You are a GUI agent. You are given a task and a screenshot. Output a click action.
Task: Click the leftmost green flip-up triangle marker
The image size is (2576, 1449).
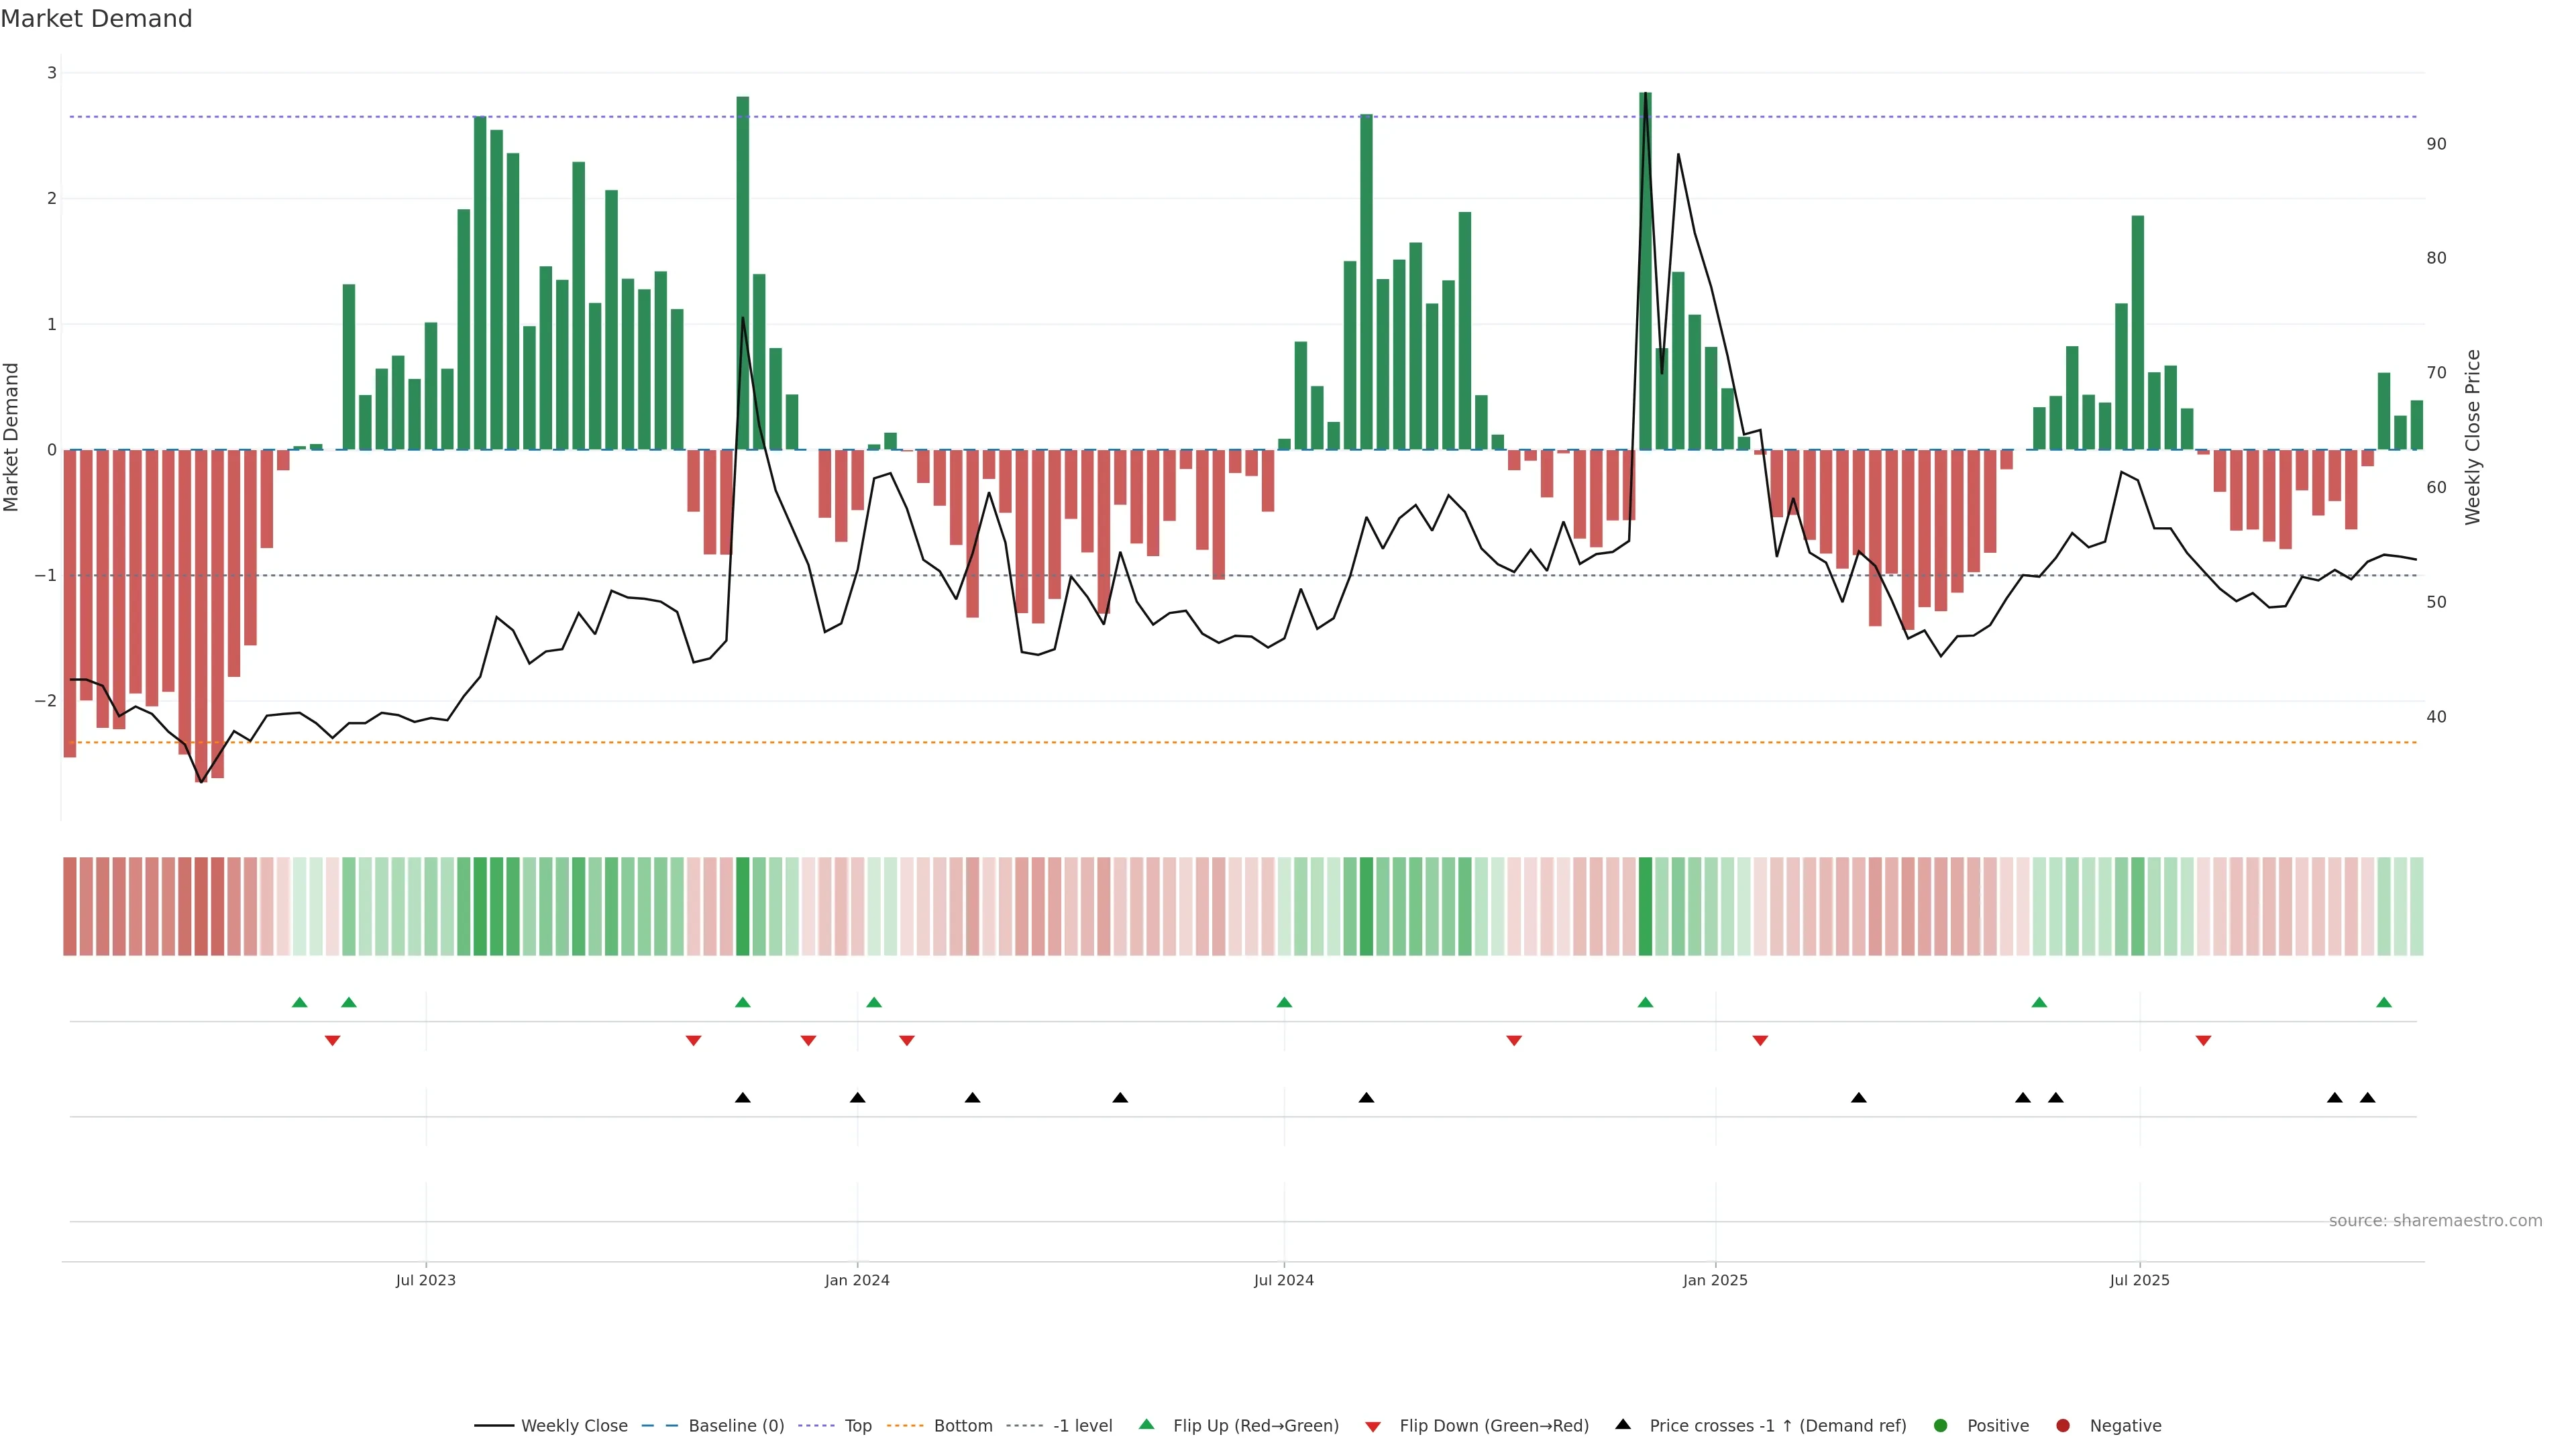click(299, 1002)
